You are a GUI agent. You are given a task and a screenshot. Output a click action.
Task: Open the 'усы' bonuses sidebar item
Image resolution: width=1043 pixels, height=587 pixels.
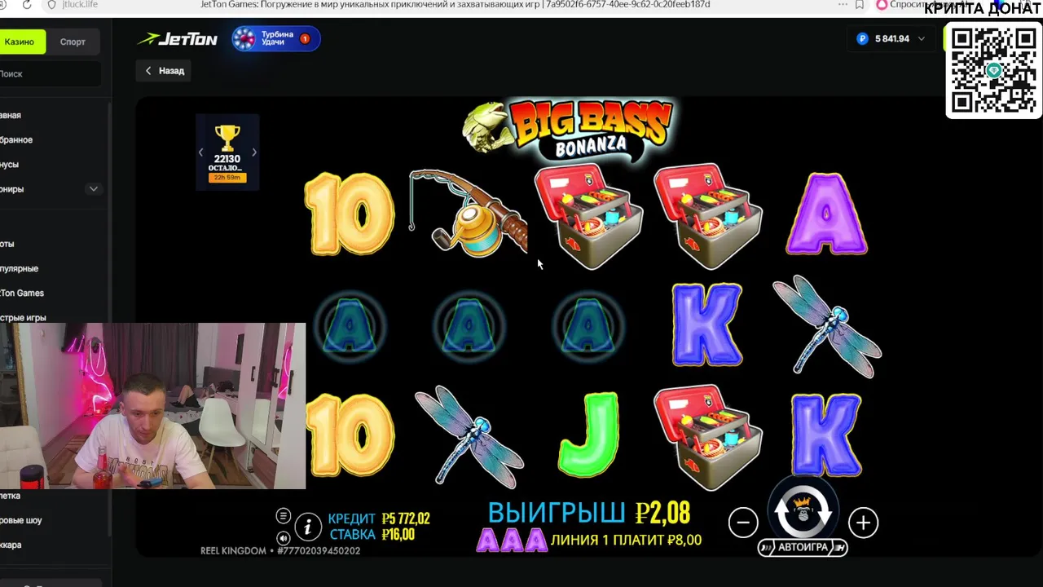click(x=10, y=165)
